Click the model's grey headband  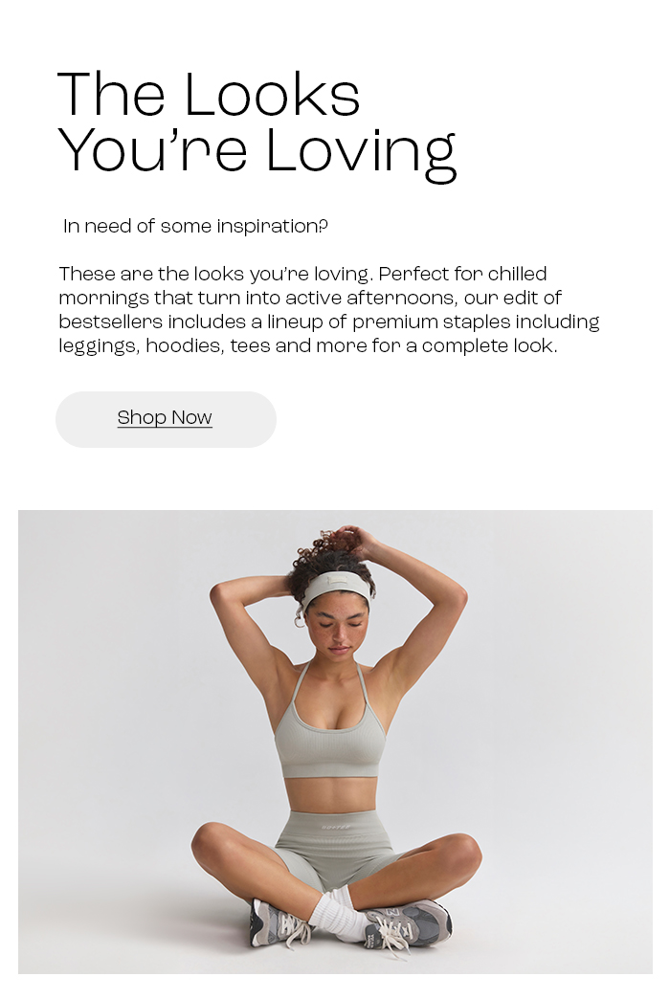(336, 591)
